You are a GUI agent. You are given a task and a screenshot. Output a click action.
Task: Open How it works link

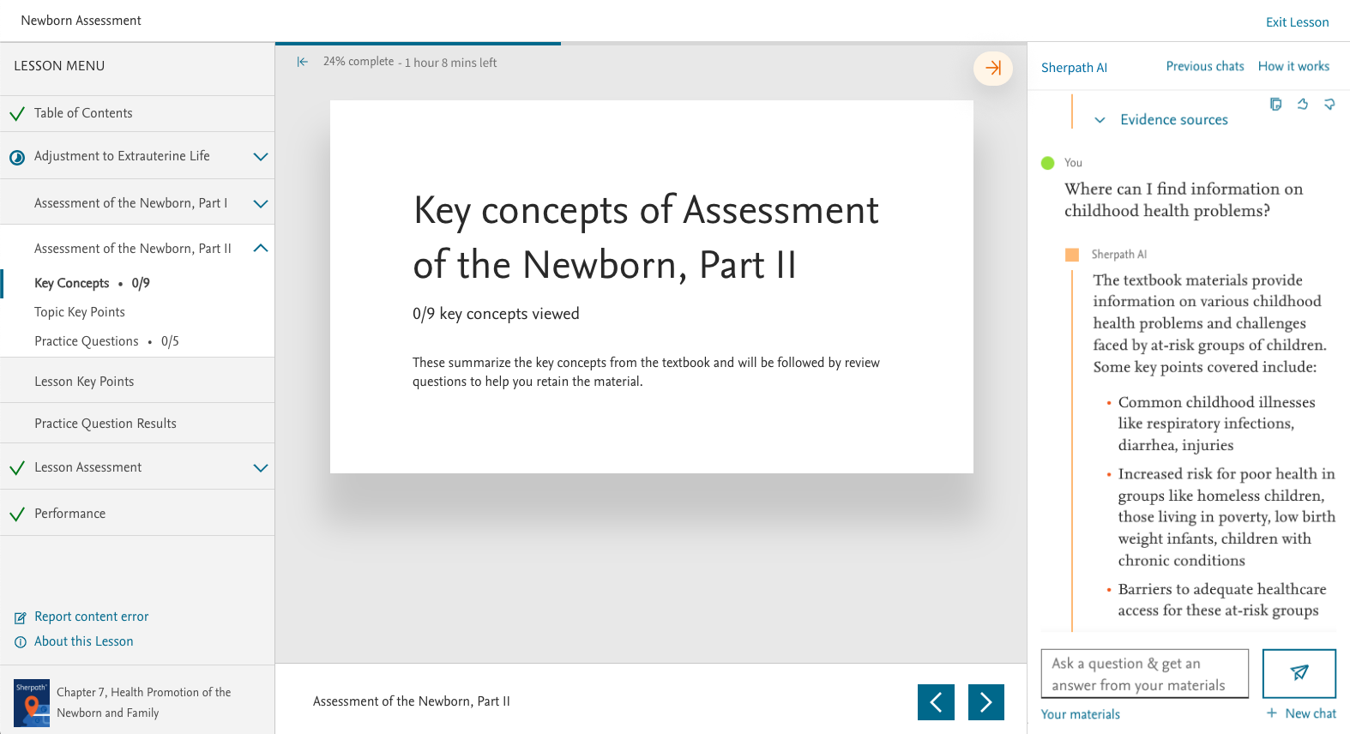(x=1293, y=66)
